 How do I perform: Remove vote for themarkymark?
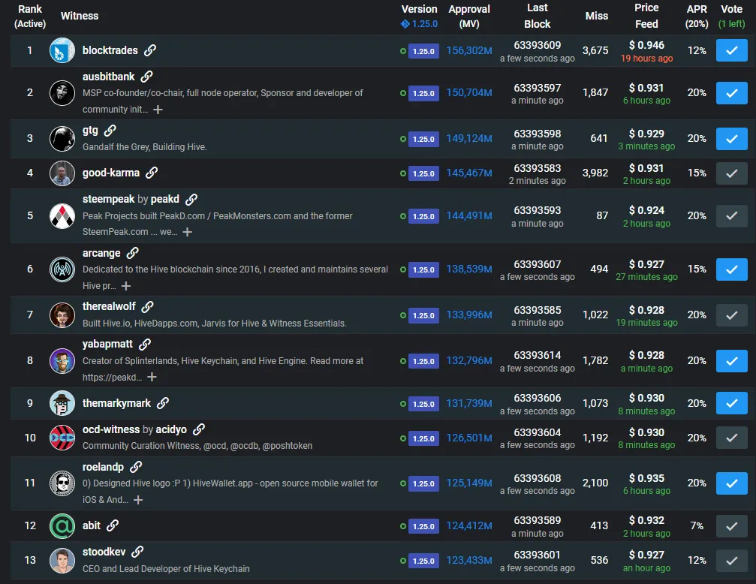coord(731,403)
